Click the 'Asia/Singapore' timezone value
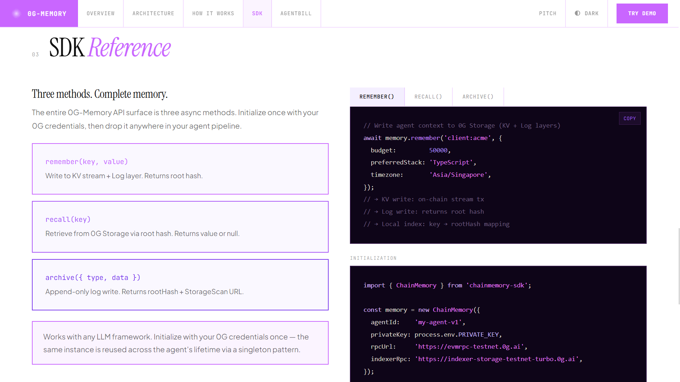This screenshot has height=382, width=680. (x=458, y=175)
